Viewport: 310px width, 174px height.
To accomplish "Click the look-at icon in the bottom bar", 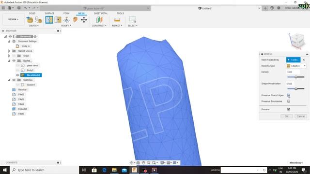I will click(x=138, y=162).
